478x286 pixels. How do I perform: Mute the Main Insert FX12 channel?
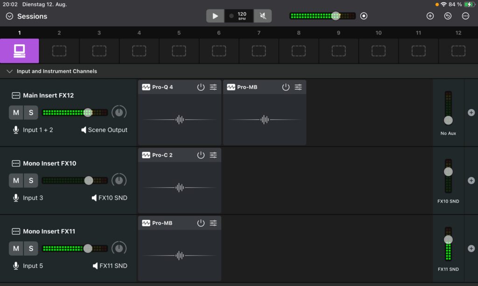tap(16, 113)
